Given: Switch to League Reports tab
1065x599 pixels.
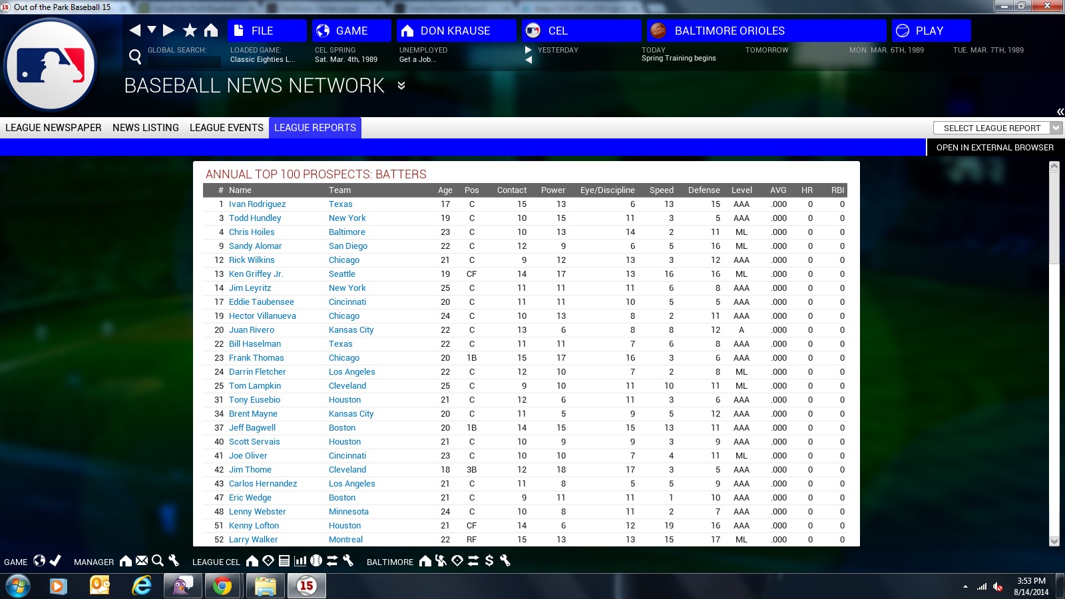Looking at the screenshot, I should 315,128.
